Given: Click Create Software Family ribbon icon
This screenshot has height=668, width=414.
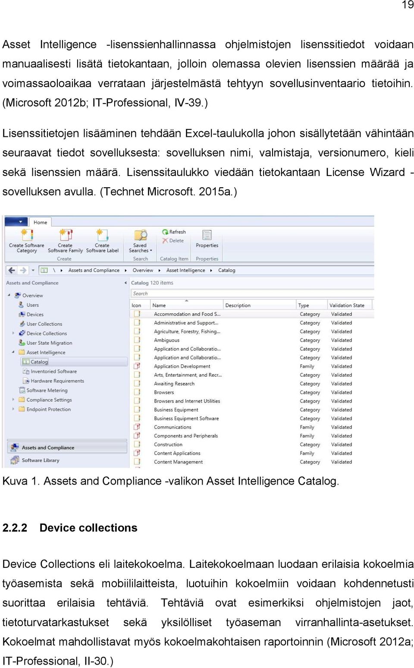Looking at the screenshot, I should (65, 241).
